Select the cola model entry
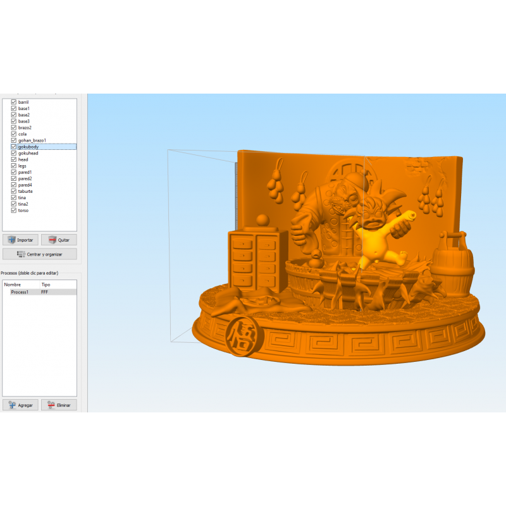 coord(23,134)
